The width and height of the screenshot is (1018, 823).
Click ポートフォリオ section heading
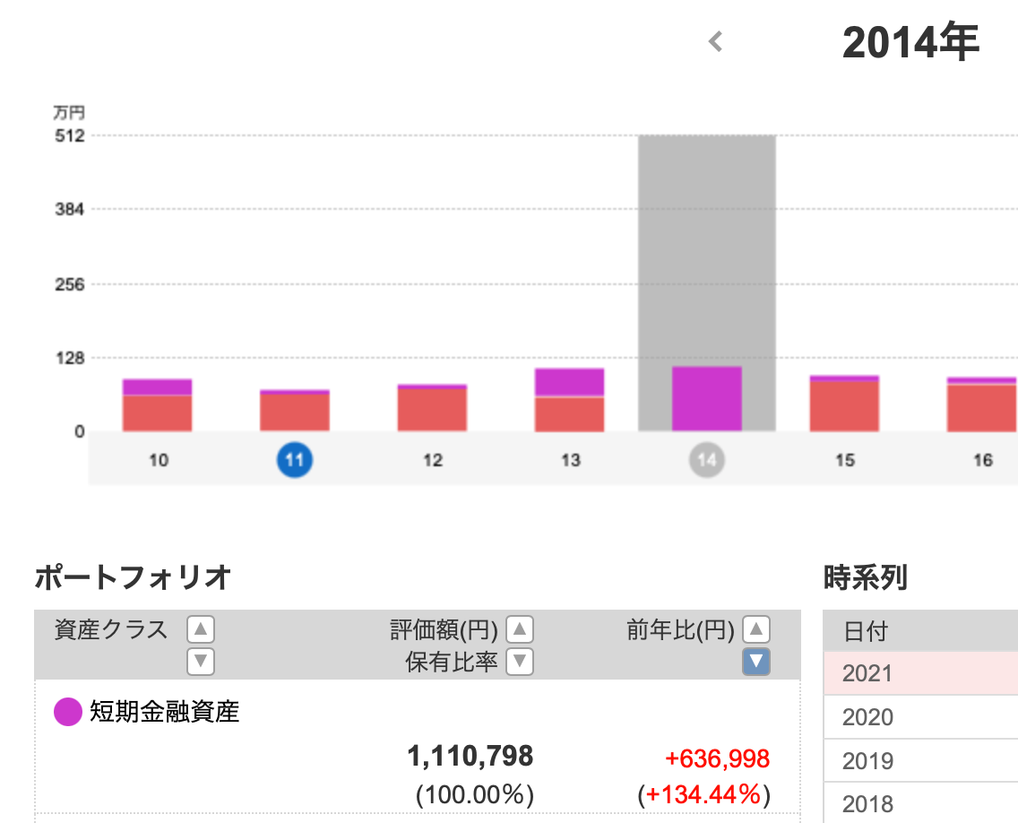point(133,577)
